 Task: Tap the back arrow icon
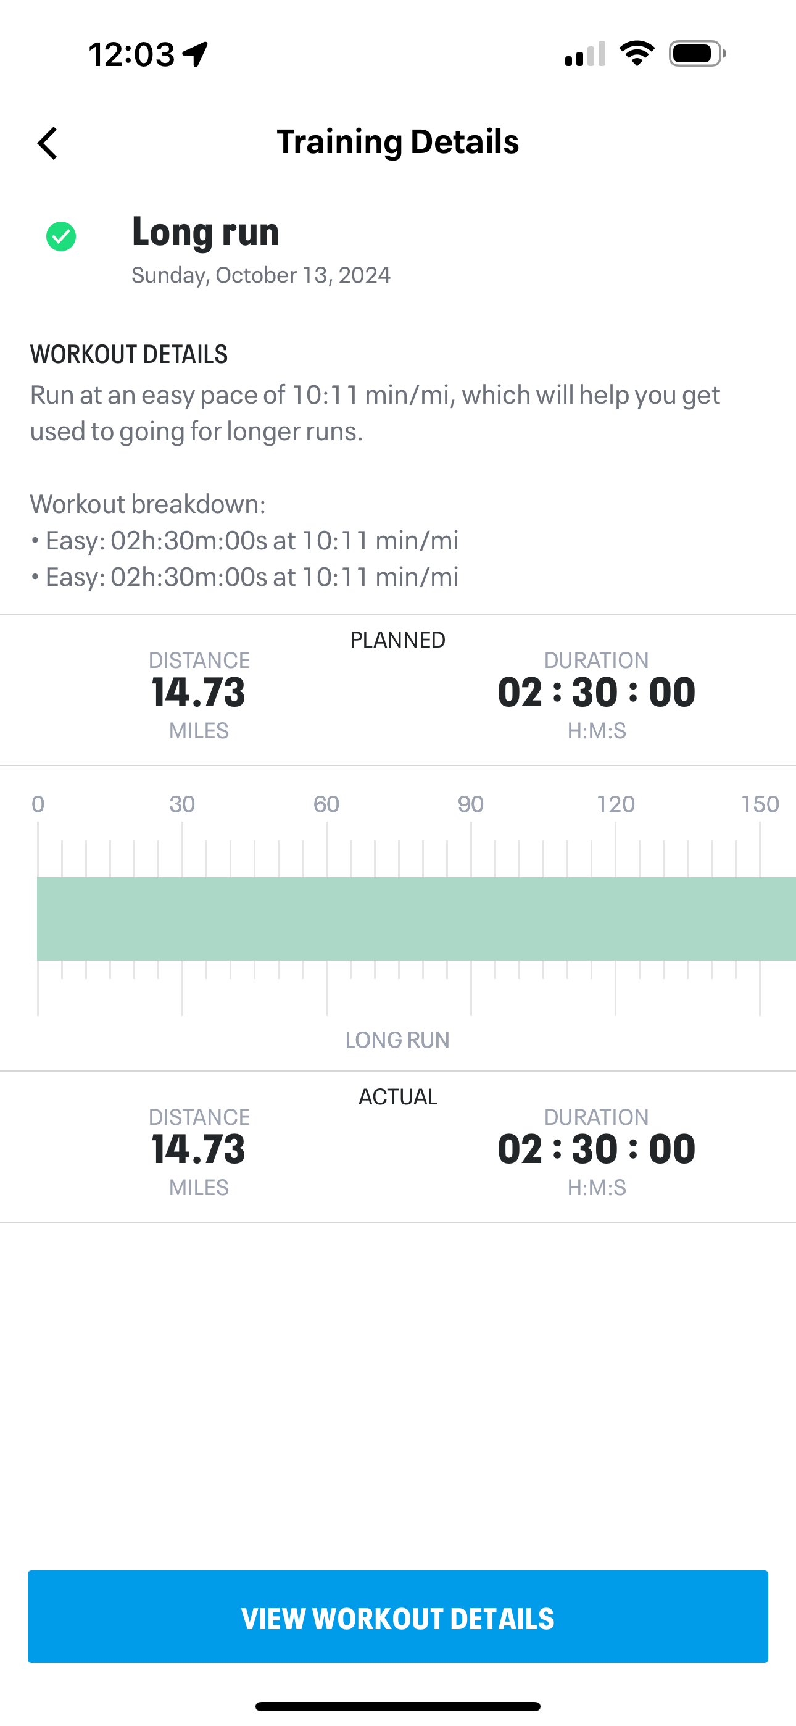point(48,143)
